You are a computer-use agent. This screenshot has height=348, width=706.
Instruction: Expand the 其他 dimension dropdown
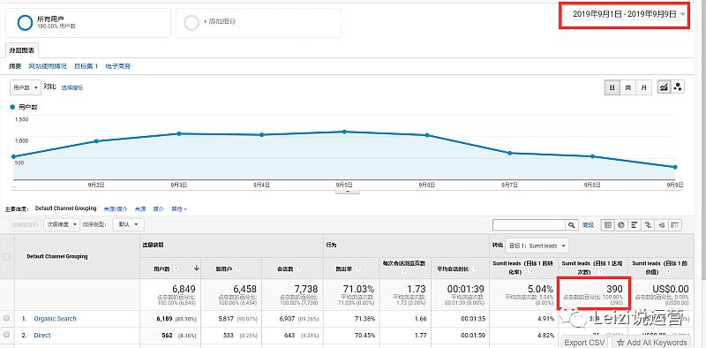pos(179,209)
